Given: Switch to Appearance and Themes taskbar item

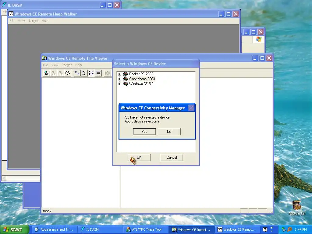Looking at the screenshot, I should click(54, 229).
